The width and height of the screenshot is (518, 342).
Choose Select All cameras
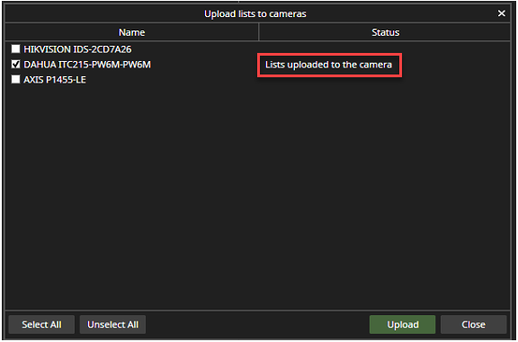tap(41, 325)
